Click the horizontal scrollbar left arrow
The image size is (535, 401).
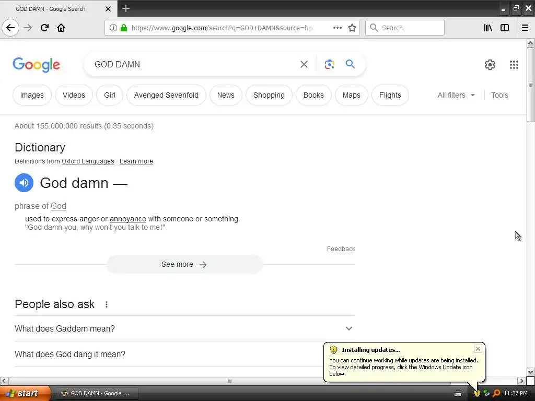pyautogui.click(x=4, y=381)
